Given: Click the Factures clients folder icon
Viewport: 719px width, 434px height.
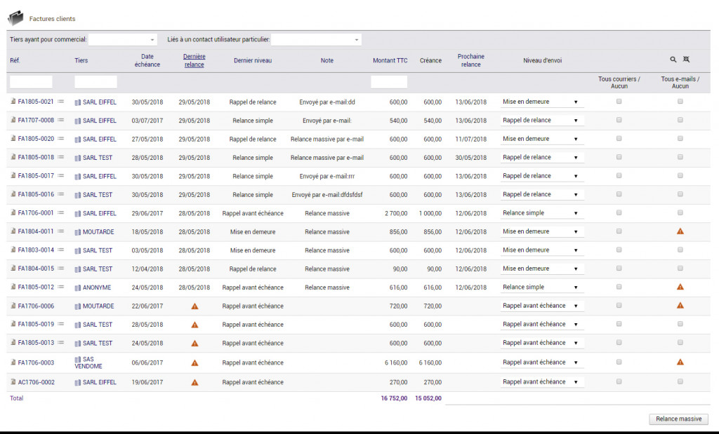Looking at the screenshot, I should [x=15, y=18].
